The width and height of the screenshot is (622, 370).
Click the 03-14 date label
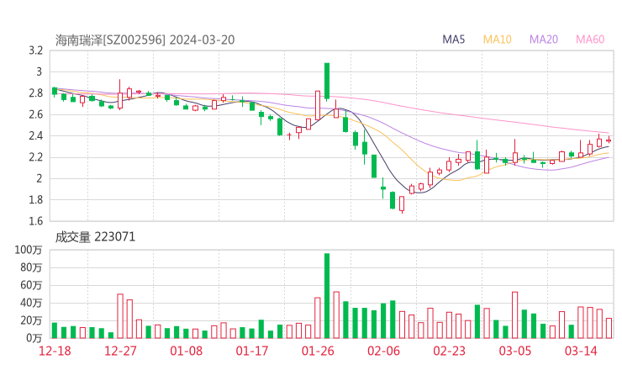tap(581, 351)
